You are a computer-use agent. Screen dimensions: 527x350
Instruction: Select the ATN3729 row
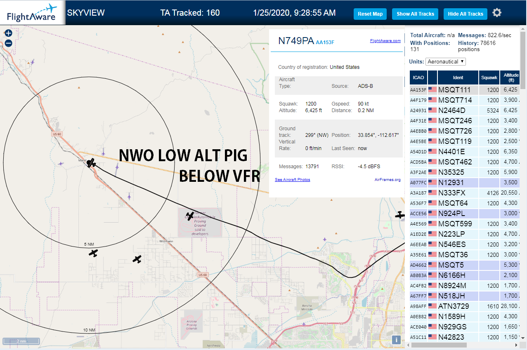coord(466,306)
